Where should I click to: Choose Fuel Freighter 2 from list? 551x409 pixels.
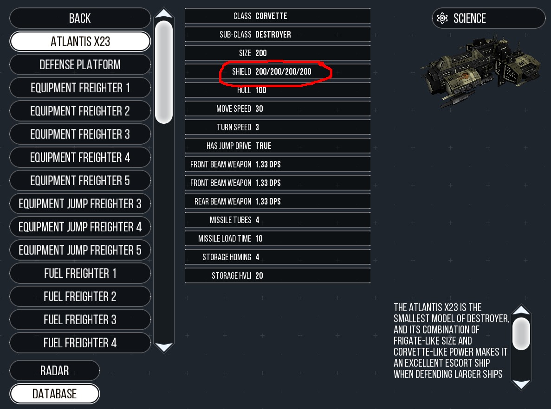(x=80, y=296)
